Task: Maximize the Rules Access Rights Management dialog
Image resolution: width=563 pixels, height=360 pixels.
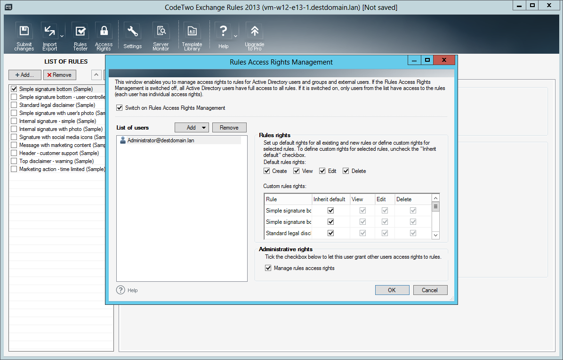Action: (427, 60)
